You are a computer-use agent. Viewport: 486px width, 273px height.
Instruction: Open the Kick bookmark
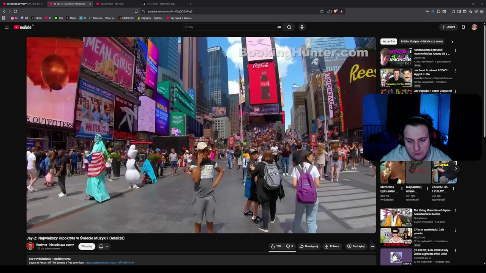(x=59, y=18)
